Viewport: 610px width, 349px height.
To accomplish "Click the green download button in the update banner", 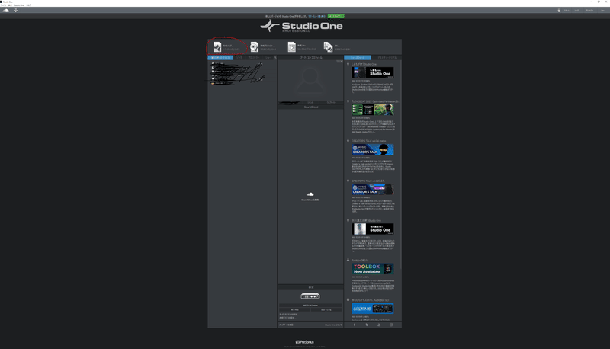I will click(335, 16).
